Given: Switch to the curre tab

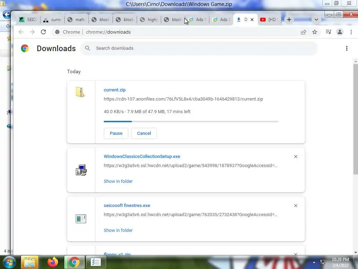Looking at the screenshot, I should click(x=52, y=20).
